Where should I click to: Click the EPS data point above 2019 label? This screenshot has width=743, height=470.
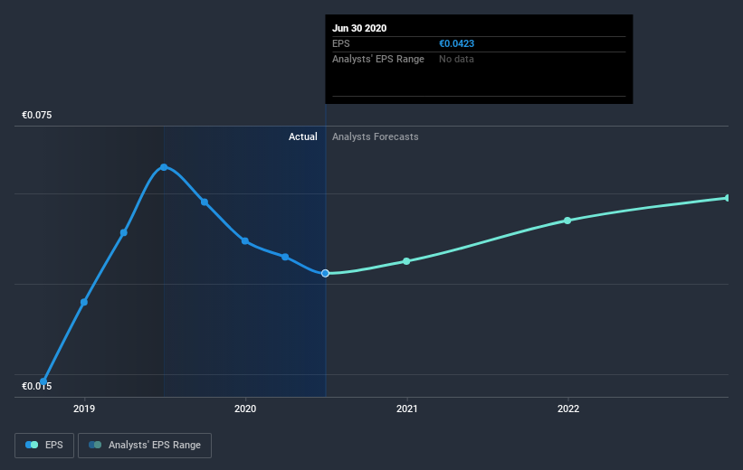(x=84, y=303)
